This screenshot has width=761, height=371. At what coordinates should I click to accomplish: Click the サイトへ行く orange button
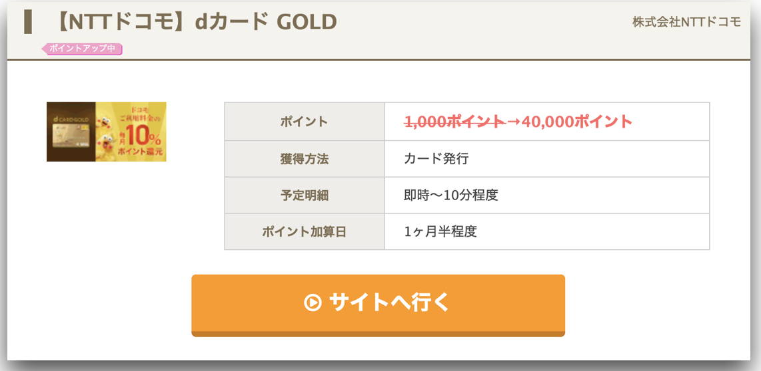[x=378, y=305]
